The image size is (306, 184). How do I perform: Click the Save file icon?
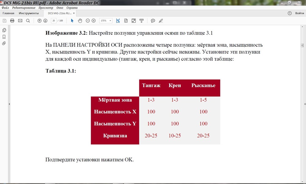(x=5, y=21)
